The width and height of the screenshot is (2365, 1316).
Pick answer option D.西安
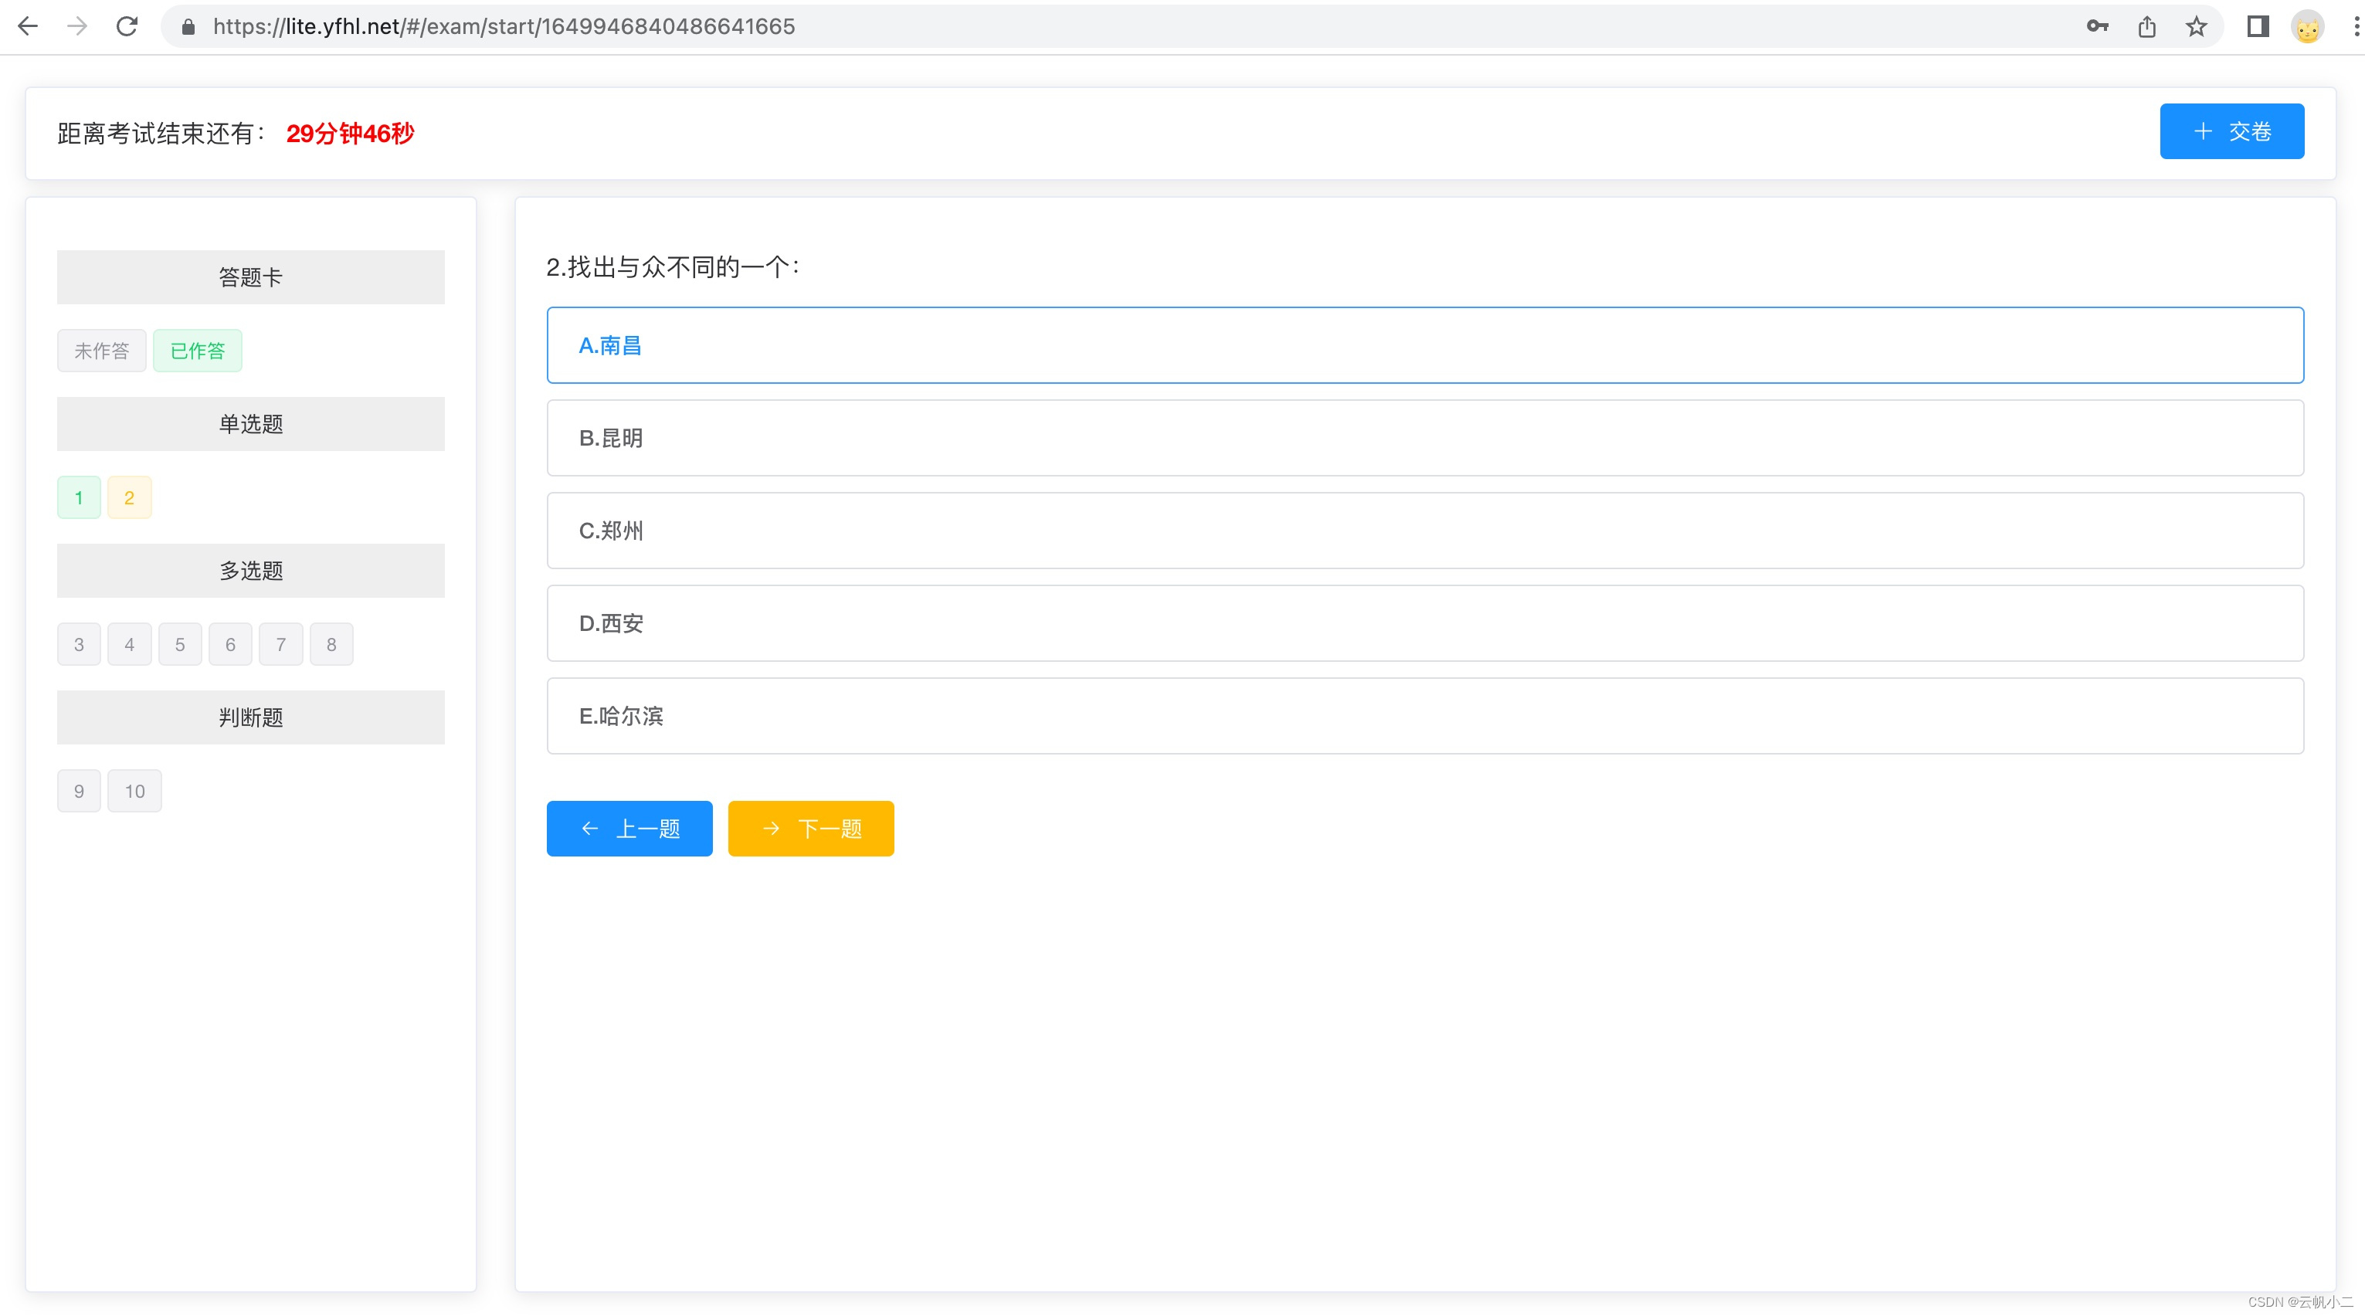(1425, 623)
